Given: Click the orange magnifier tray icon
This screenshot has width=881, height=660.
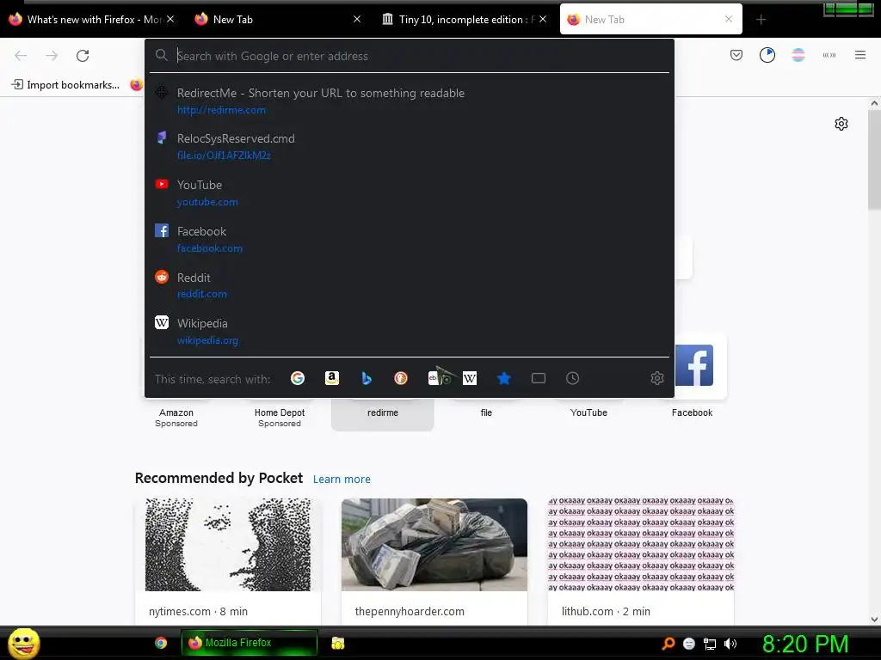Looking at the screenshot, I should coord(668,644).
